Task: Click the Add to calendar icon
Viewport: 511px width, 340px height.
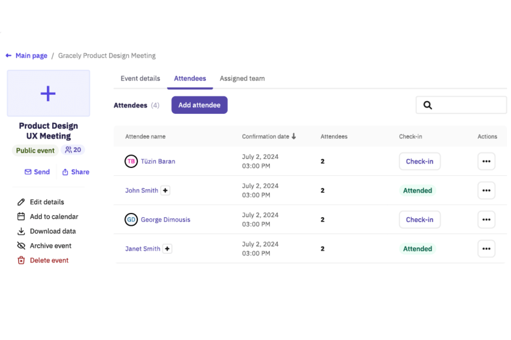Action: tap(21, 216)
